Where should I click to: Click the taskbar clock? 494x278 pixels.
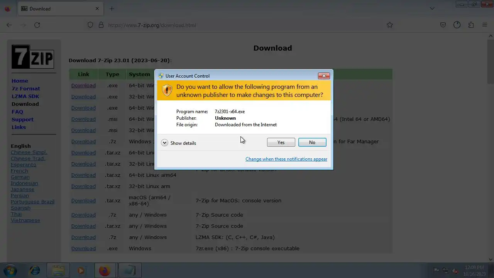click(475, 271)
